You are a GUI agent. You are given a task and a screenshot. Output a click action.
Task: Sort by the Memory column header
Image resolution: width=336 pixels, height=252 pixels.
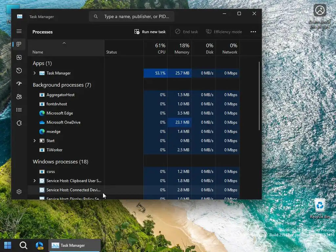(x=179, y=48)
